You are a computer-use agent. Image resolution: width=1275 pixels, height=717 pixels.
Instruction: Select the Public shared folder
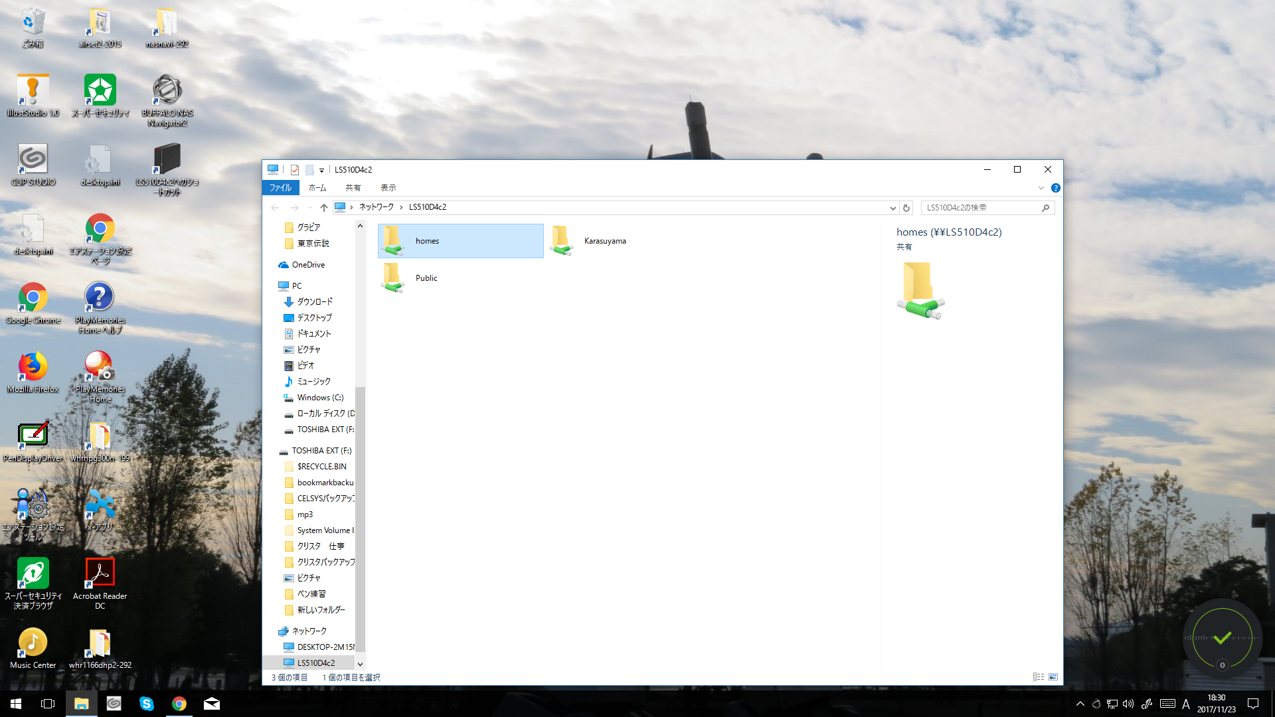[426, 278]
